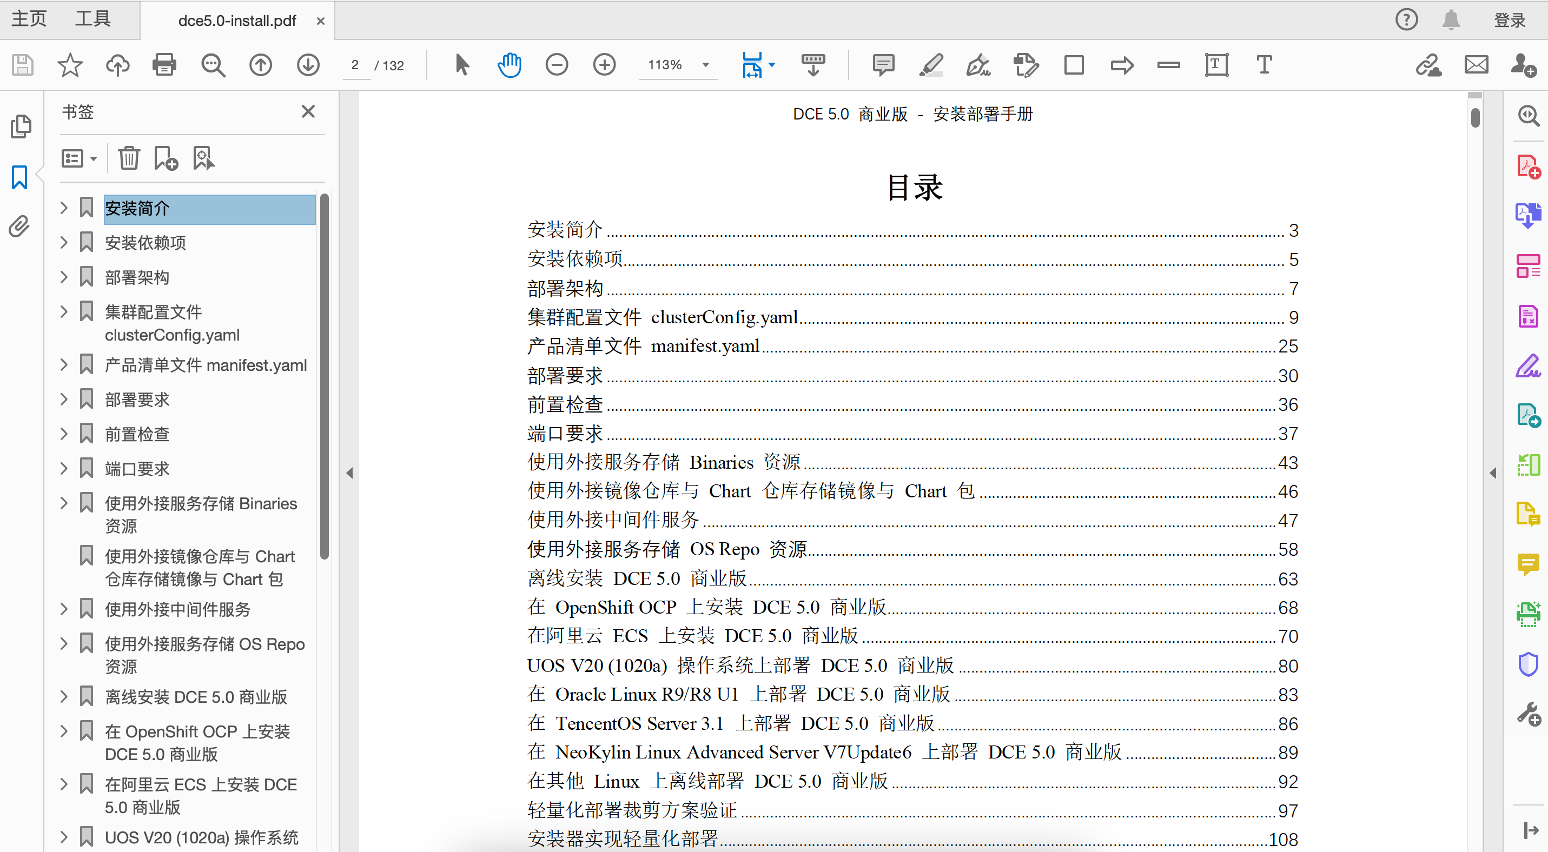Switch to the 工具 tab
The height and width of the screenshot is (852, 1548).
92,19
